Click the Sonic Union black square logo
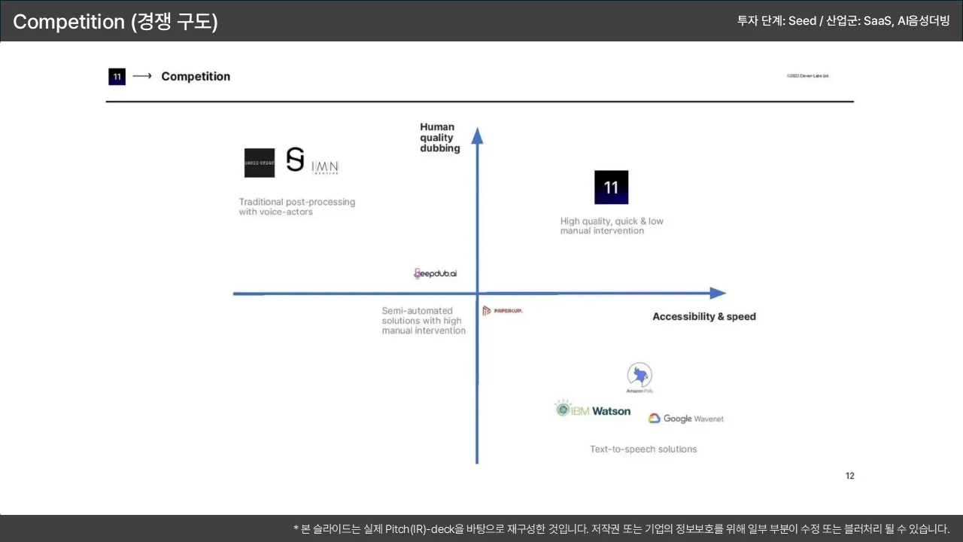Viewport: 963px width, 542px height. pyautogui.click(x=260, y=163)
